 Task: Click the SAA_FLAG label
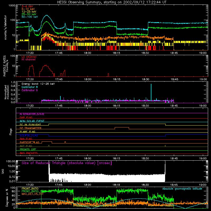[26, 139]
